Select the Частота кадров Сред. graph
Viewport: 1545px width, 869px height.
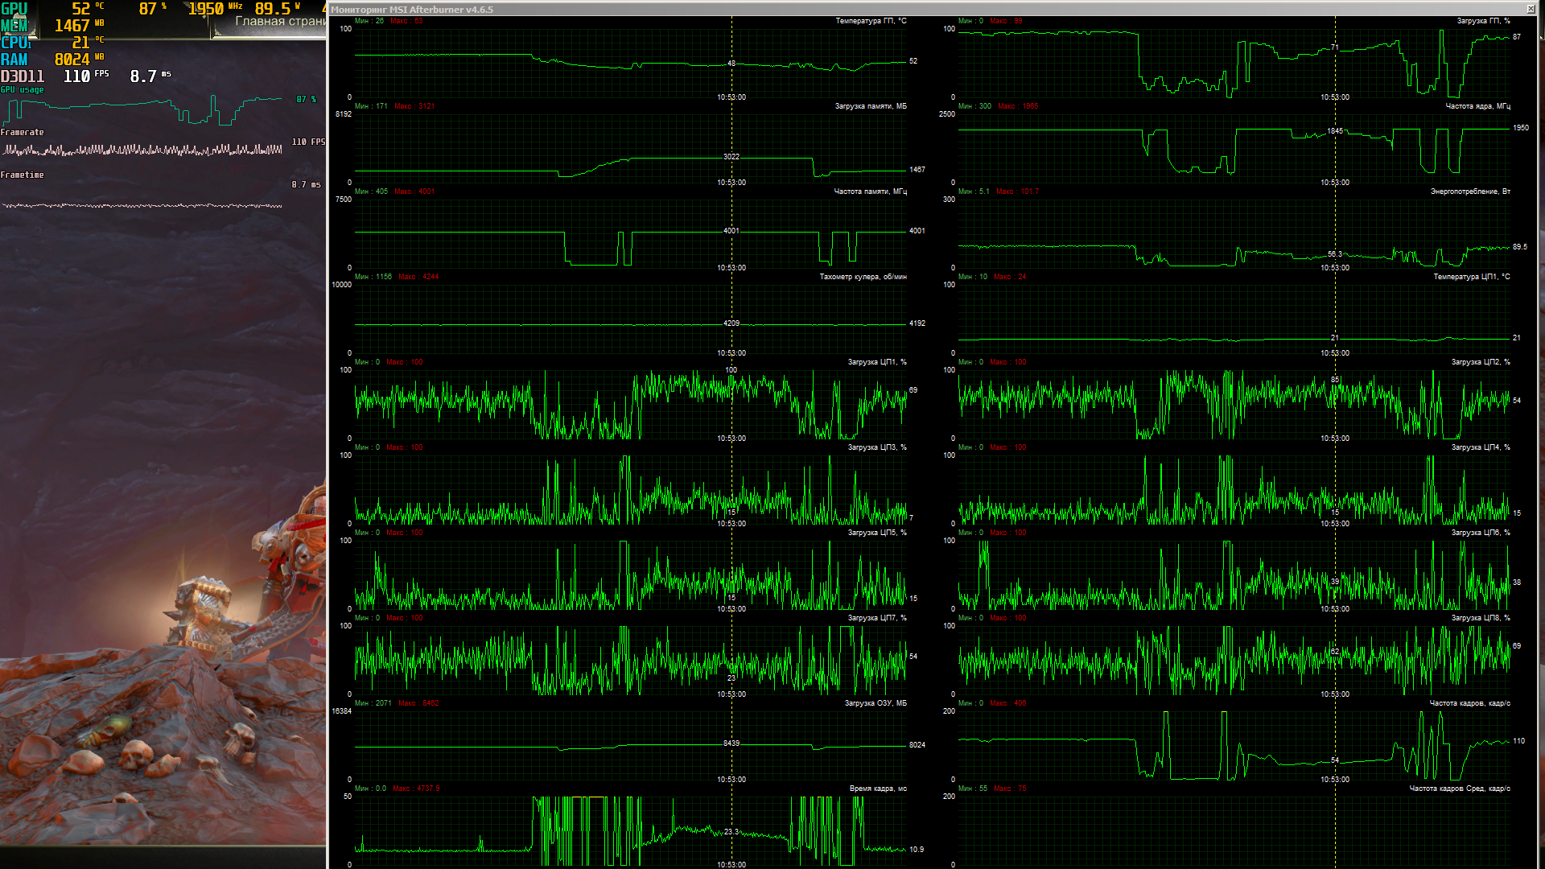pos(1233,831)
